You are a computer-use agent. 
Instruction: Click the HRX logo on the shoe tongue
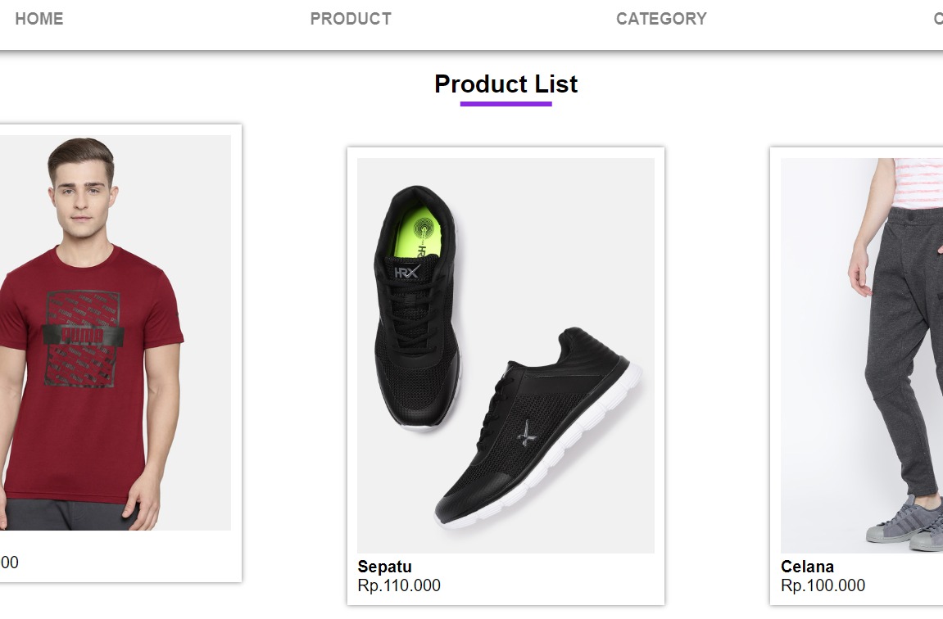407,272
